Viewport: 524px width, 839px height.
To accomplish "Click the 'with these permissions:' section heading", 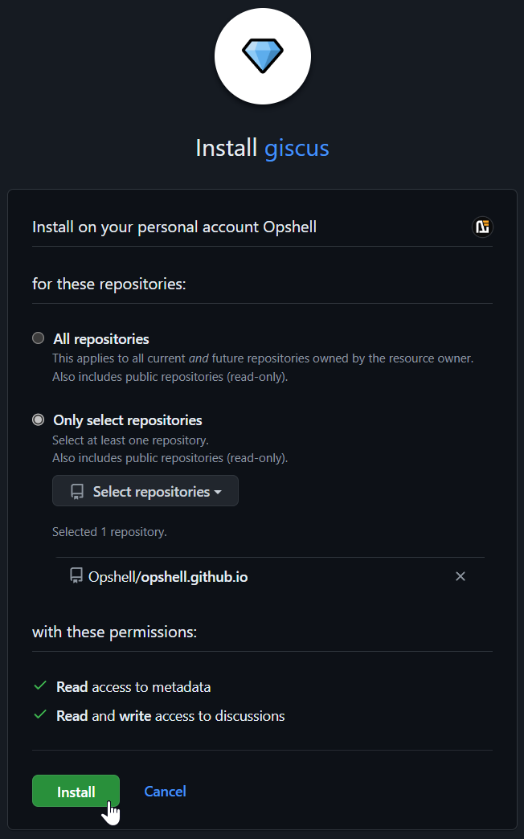I will (114, 632).
